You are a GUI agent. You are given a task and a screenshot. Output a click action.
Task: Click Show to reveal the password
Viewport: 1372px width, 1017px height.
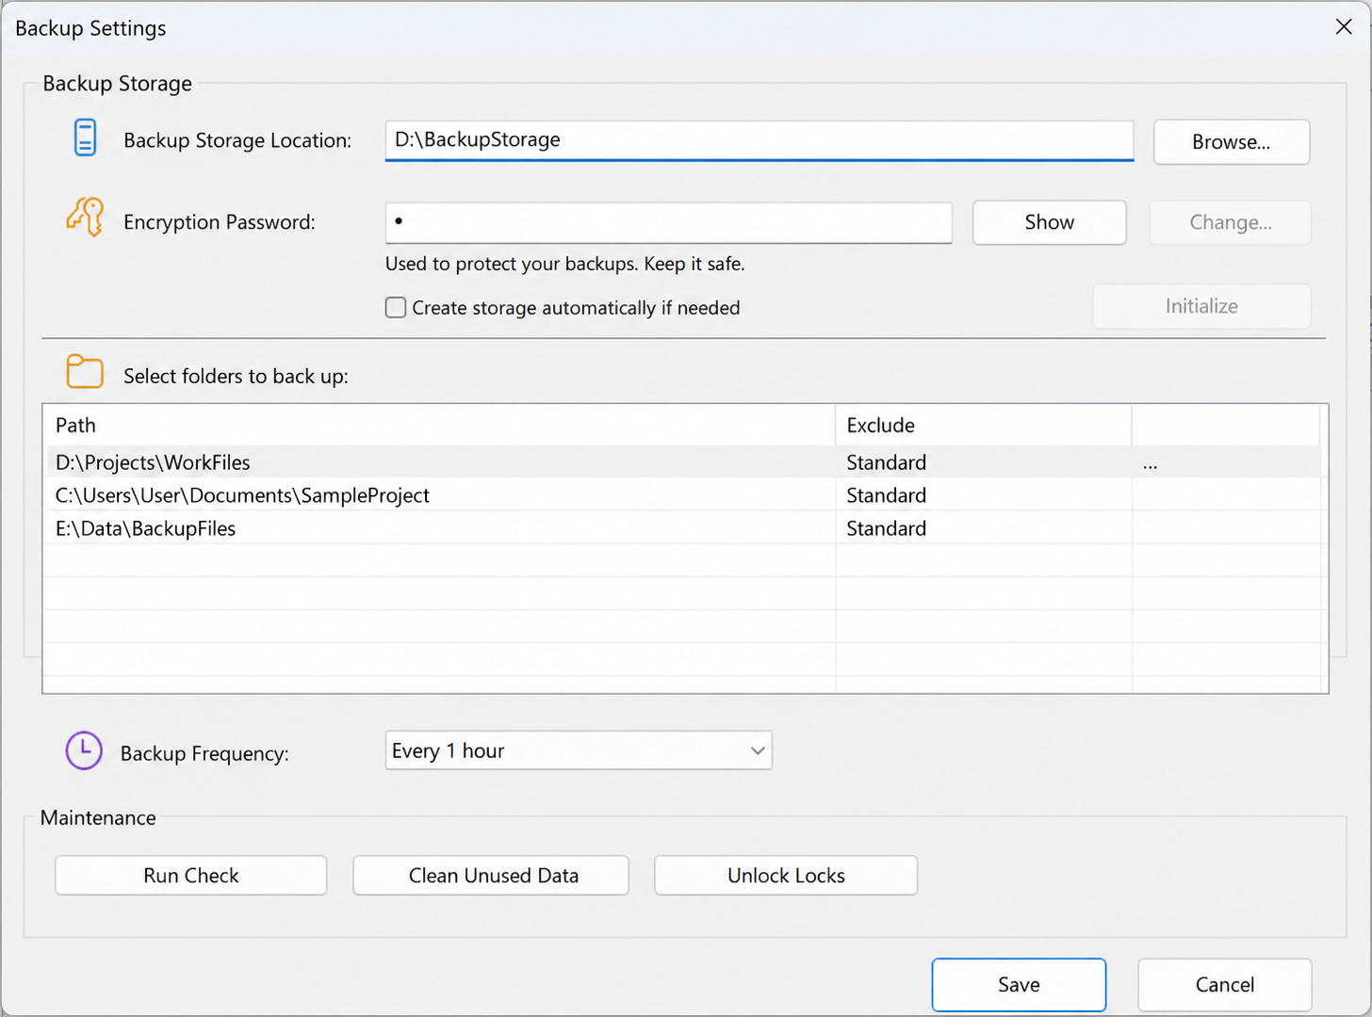coord(1050,222)
